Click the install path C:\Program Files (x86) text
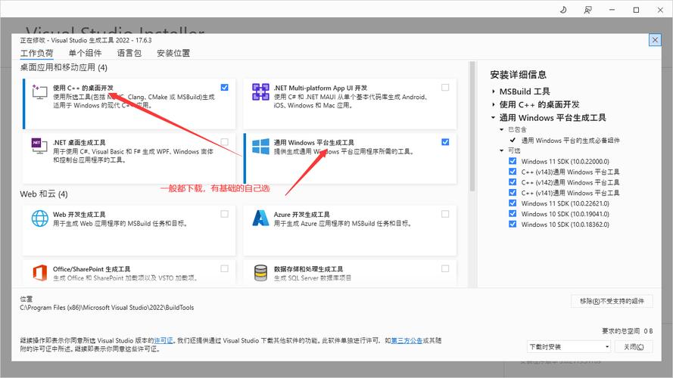Viewport: 673px width, 378px height. (107, 308)
